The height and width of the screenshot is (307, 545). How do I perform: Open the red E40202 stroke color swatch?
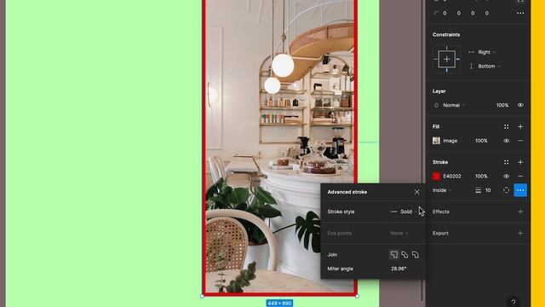pos(436,177)
